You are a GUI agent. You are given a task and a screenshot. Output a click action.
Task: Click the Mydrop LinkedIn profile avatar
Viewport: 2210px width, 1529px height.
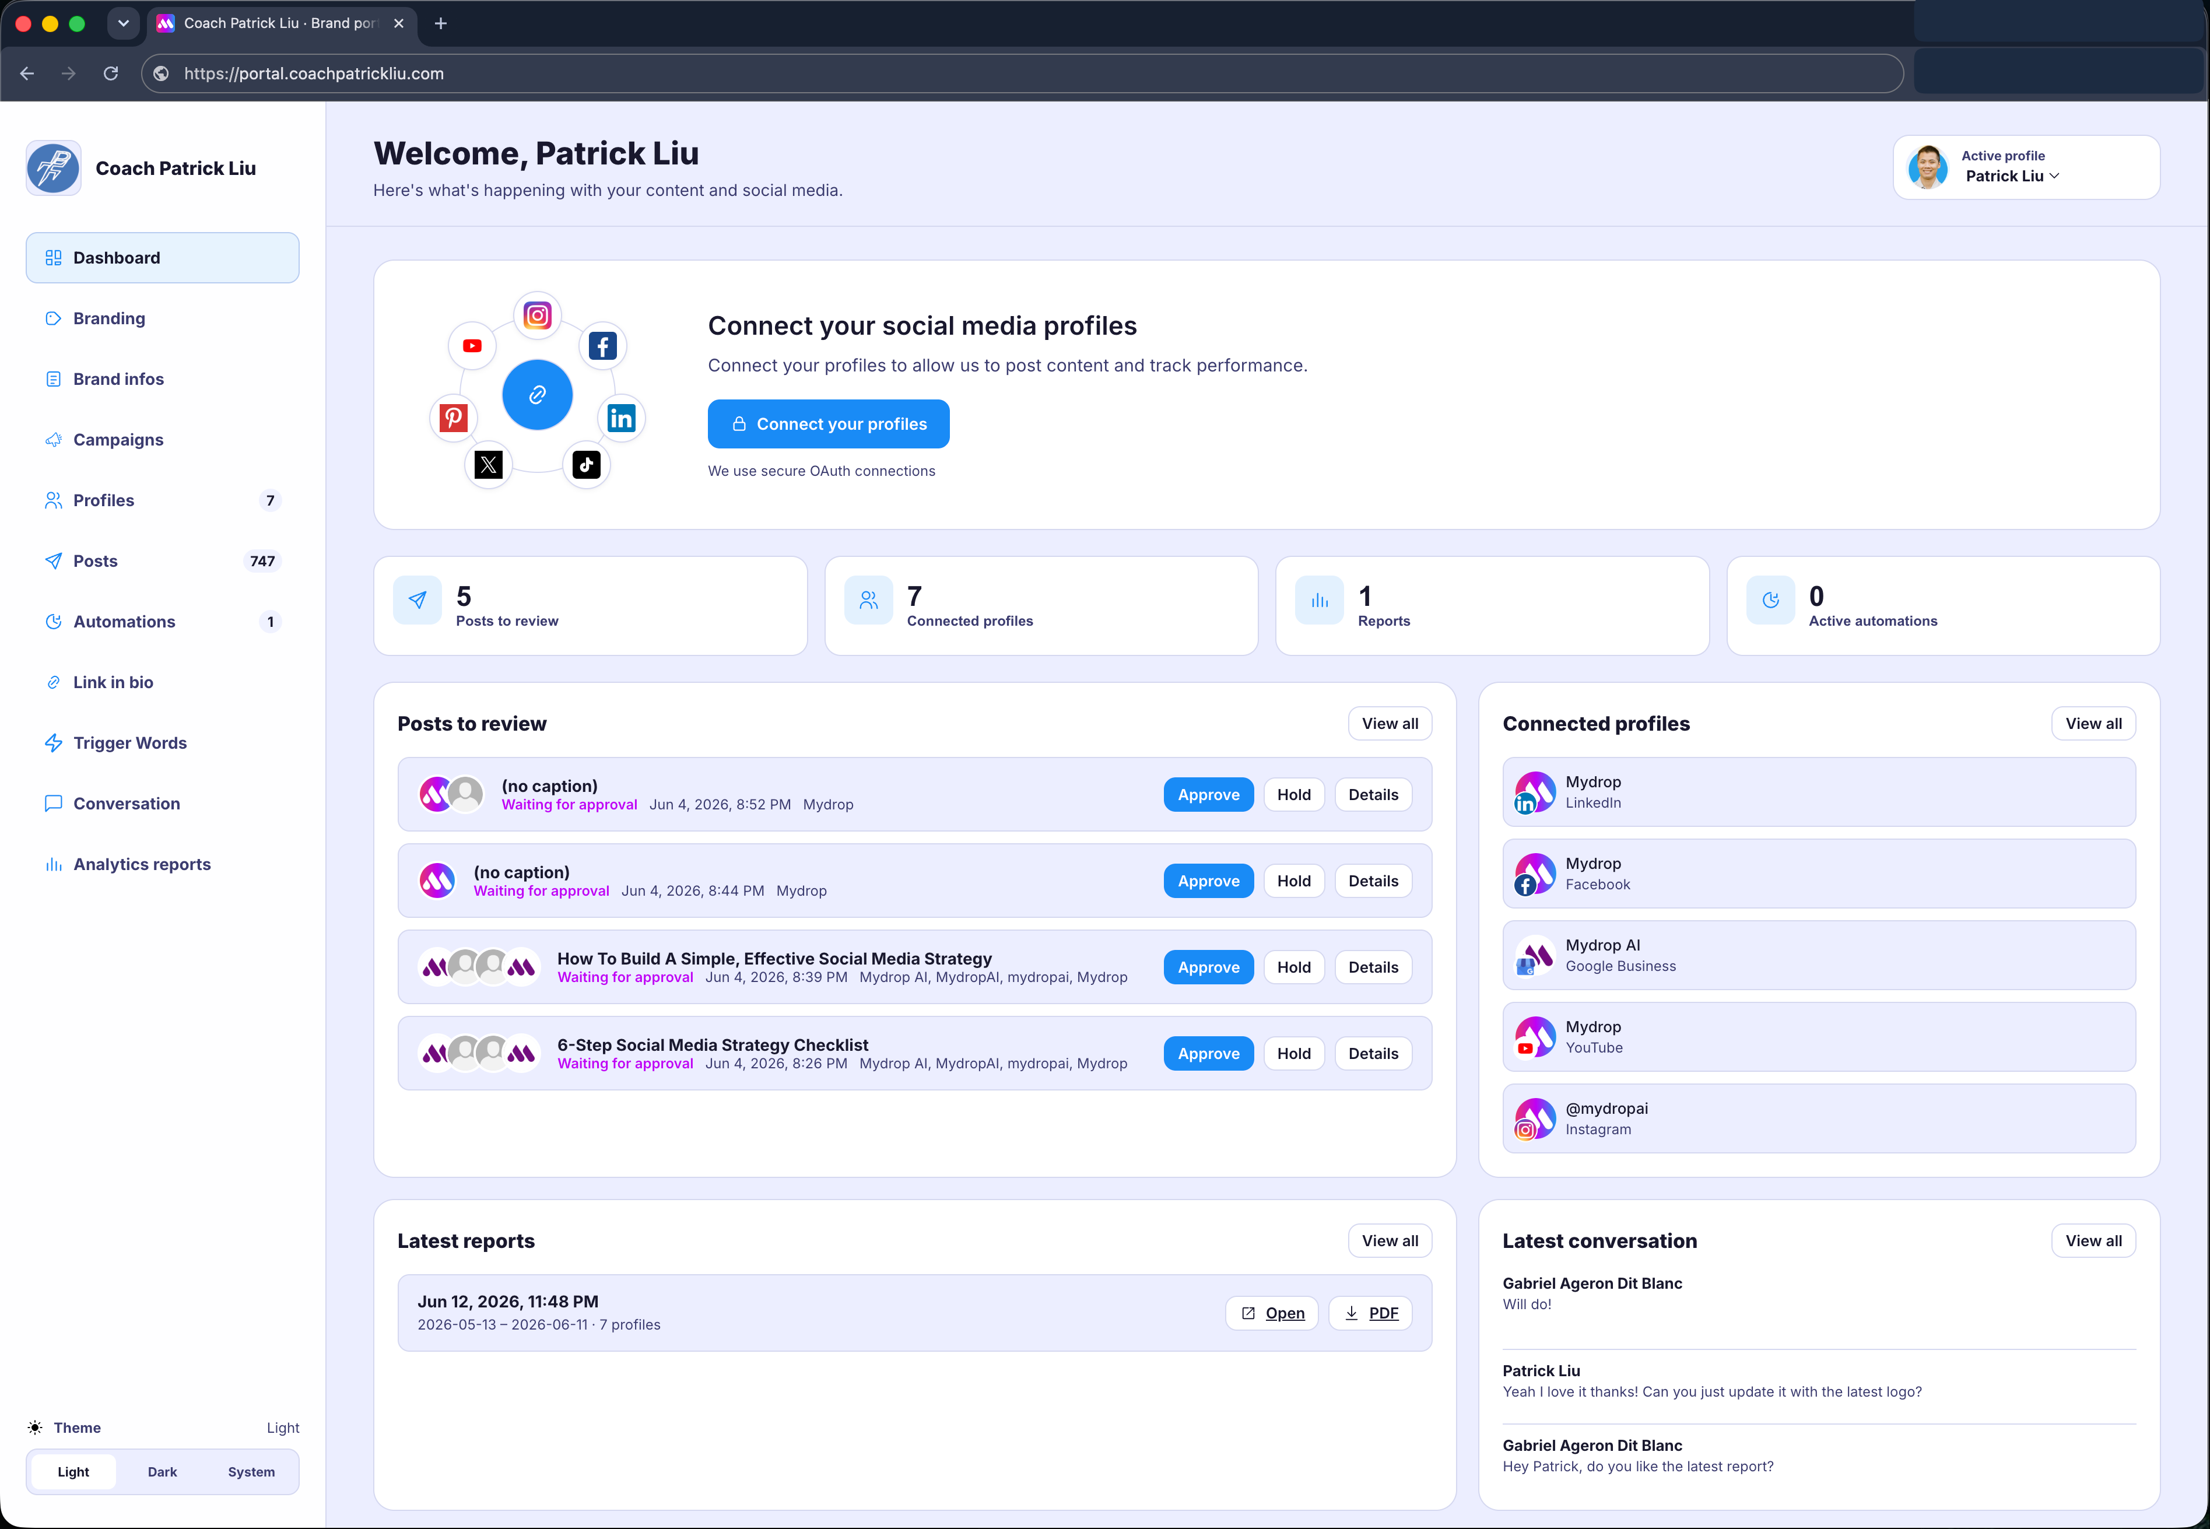tap(1535, 792)
